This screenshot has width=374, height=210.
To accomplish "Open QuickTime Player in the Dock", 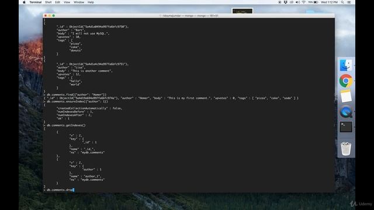I will click(x=345, y=111).
